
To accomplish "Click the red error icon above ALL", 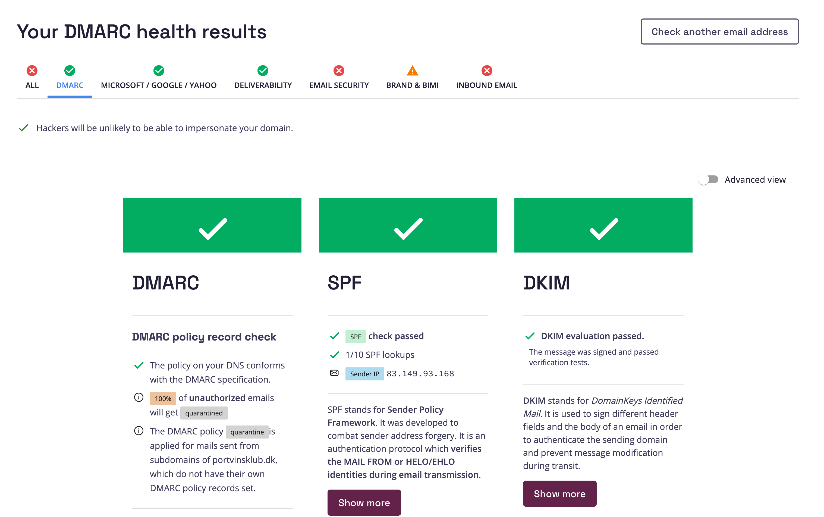I will pos(32,71).
